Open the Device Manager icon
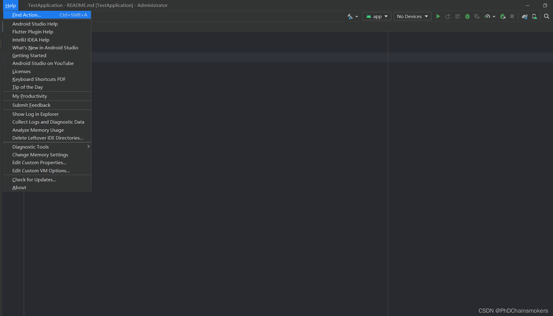The image size is (553, 316). (534, 16)
